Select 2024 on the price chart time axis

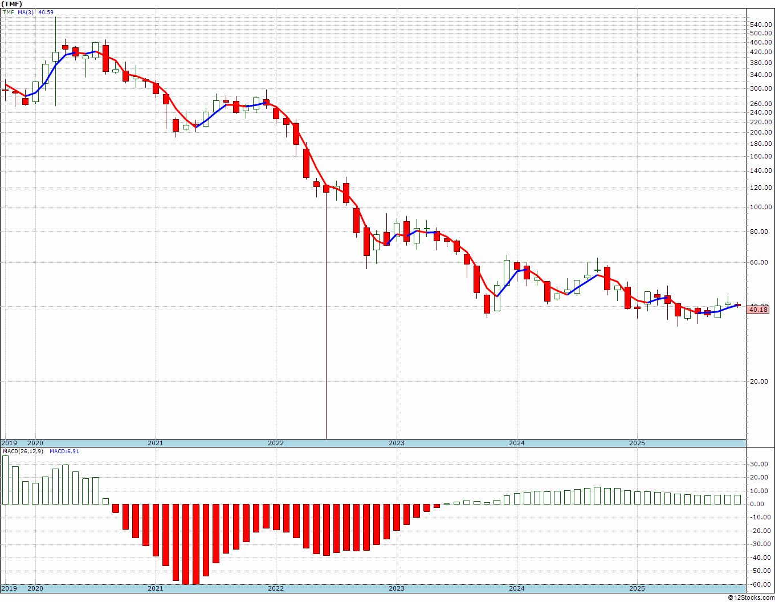tap(517, 443)
